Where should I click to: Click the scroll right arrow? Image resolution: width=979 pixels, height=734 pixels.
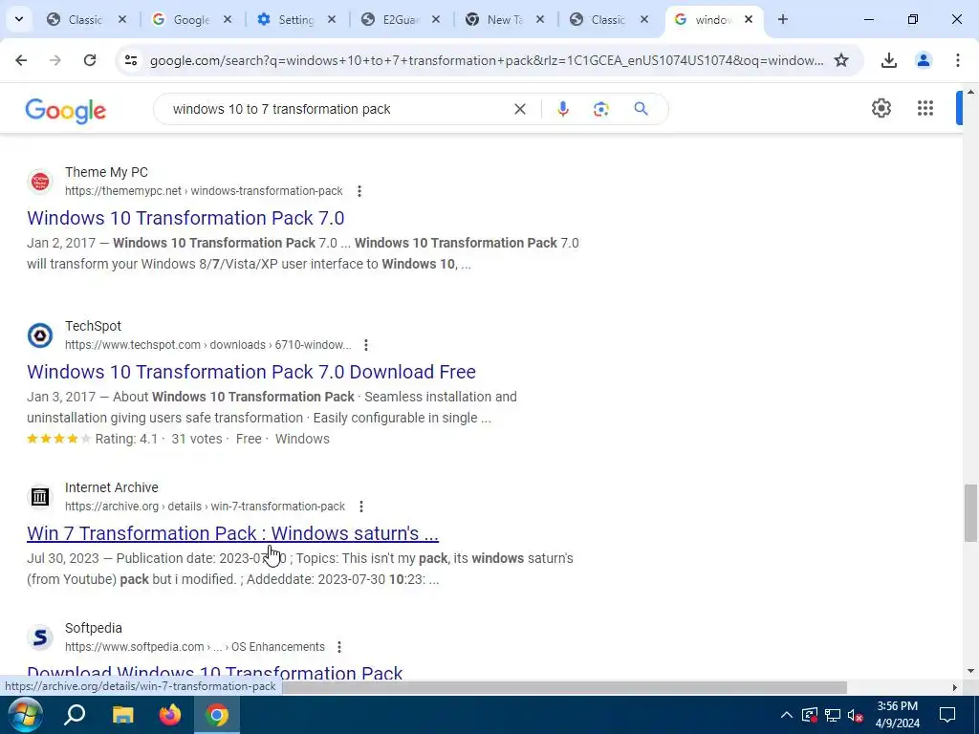coord(955,688)
